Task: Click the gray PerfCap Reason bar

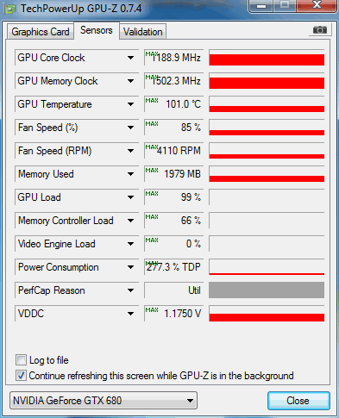Action: click(267, 290)
